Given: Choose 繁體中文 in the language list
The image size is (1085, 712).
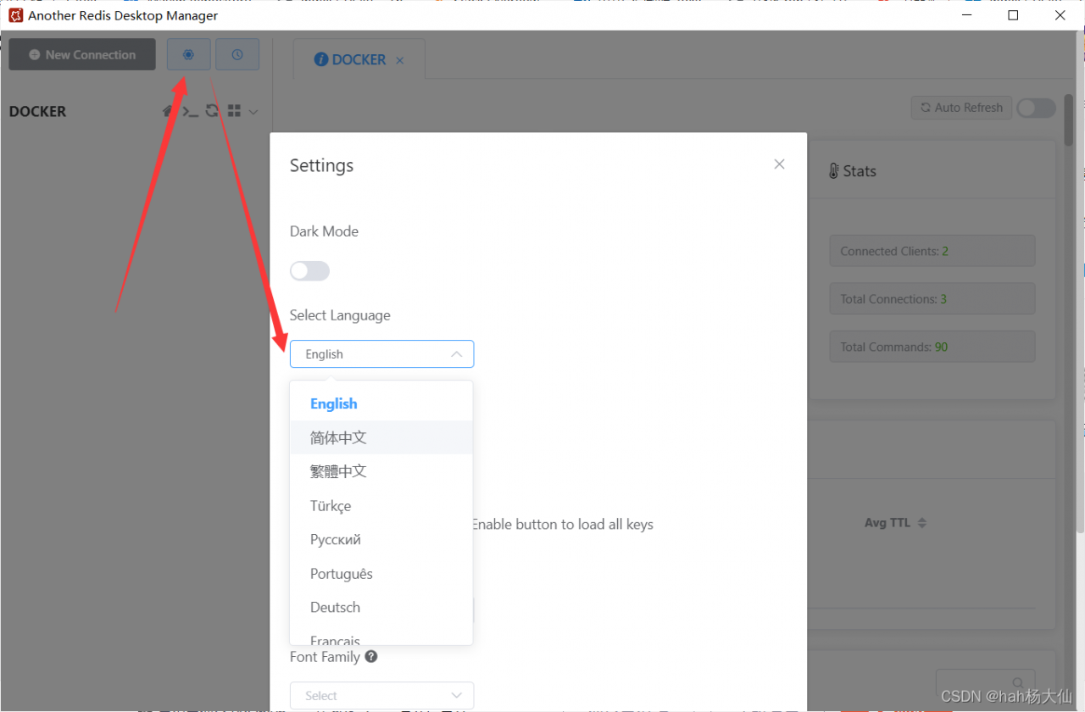Looking at the screenshot, I should [381, 471].
